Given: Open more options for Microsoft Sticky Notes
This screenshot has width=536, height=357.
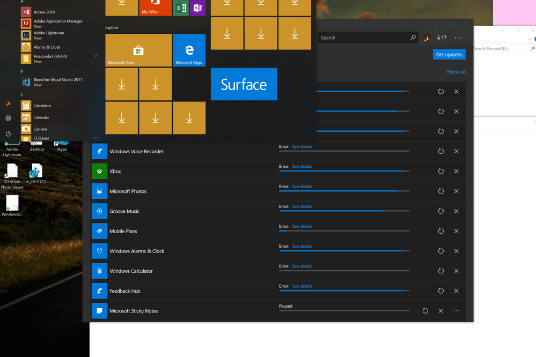Looking at the screenshot, I should [457, 311].
